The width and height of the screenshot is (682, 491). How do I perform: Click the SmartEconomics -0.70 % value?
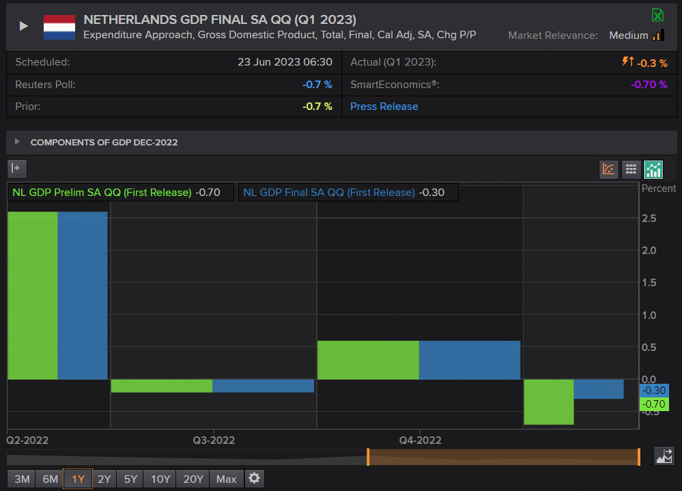(649, 85)
